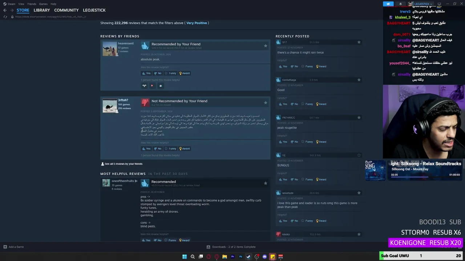Click first reaction icon under heavensent's review

tap(144, 86)
